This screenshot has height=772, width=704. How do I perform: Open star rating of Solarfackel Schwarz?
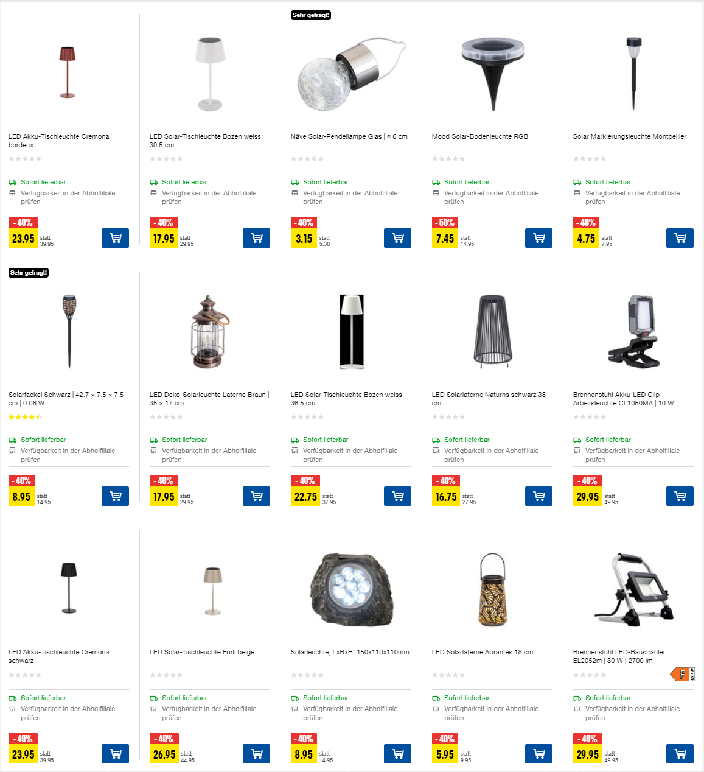pyautogui.click(x=25, y=417)
